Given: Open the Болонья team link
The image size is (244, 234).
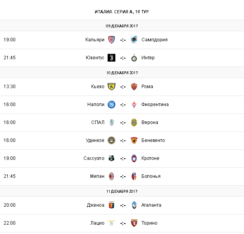Looking at the screenshot, I should point(151,176).
